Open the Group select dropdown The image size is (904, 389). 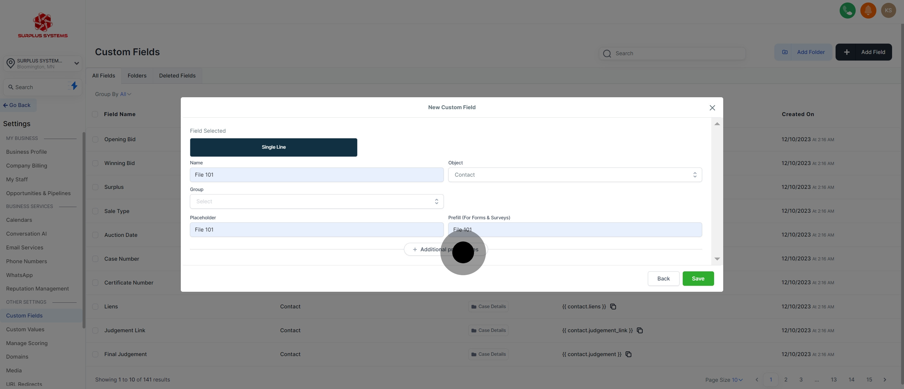tap(316, 201)
